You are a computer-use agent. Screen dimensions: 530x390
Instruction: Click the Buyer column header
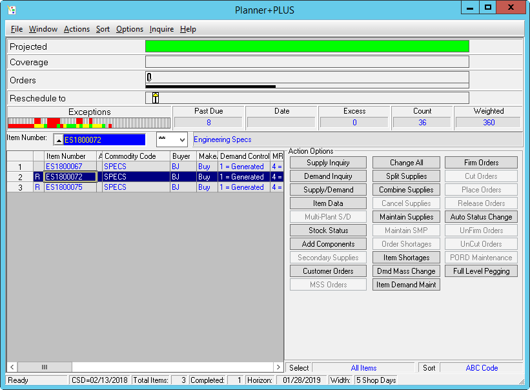point(183,156)
